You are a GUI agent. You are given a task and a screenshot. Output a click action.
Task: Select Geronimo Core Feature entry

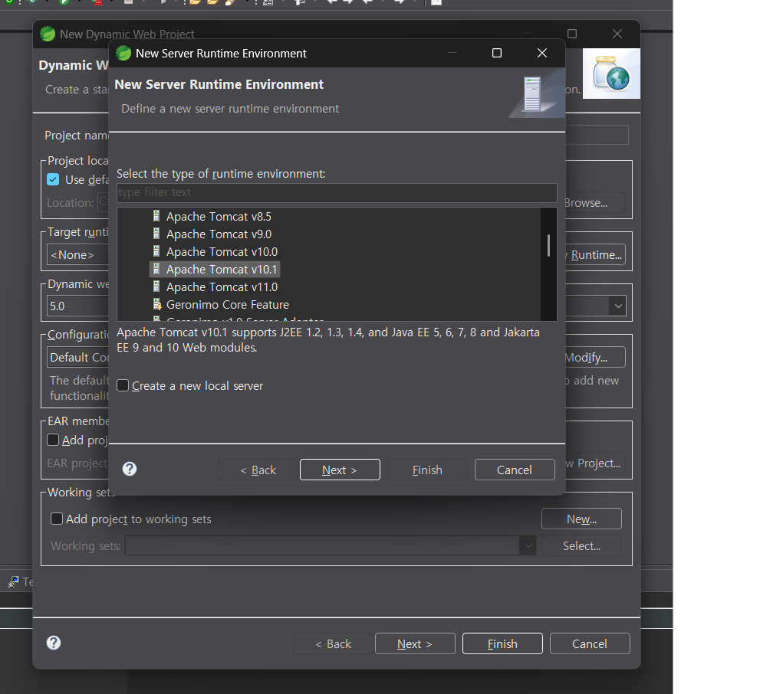tap(228, 304)
